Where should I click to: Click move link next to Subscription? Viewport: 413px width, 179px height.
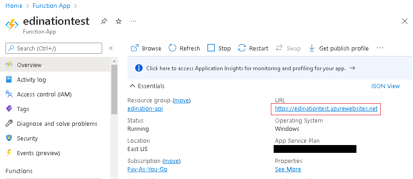coord(172,161)
